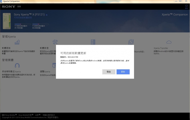
Task: Click the Xperia Transfer cloud icon
Action: click(x=169, y=42)
